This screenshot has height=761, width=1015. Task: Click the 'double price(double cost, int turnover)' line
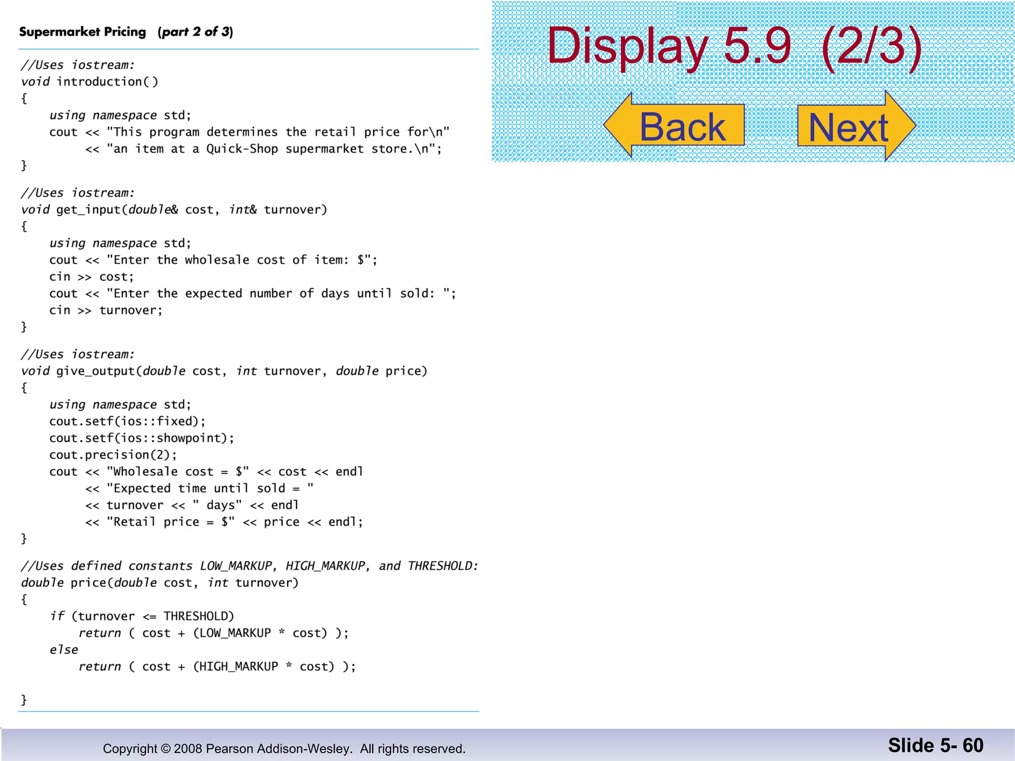coord(160,583)
